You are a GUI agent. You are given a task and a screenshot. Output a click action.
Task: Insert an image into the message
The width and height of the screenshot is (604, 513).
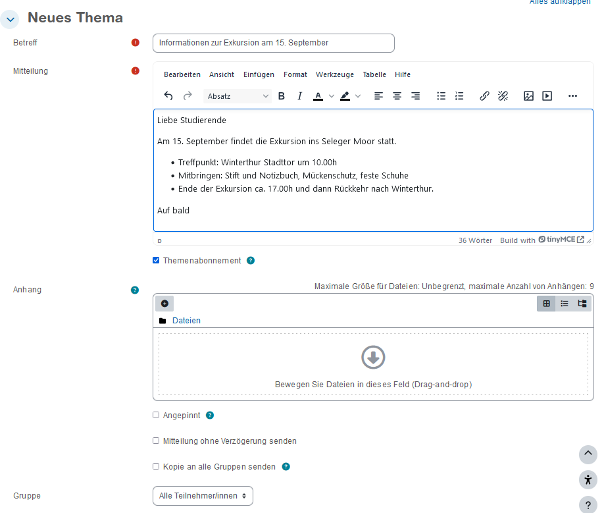click(x=528, y=96)
